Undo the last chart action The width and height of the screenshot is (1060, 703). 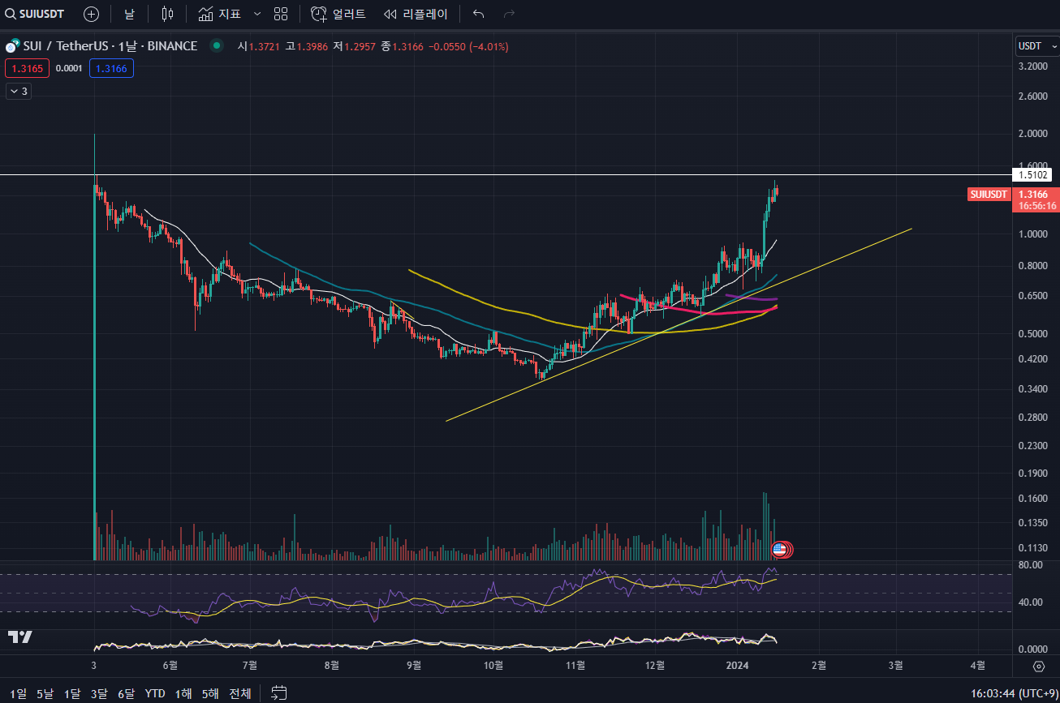pyautogui.click(x=479, y=14)
